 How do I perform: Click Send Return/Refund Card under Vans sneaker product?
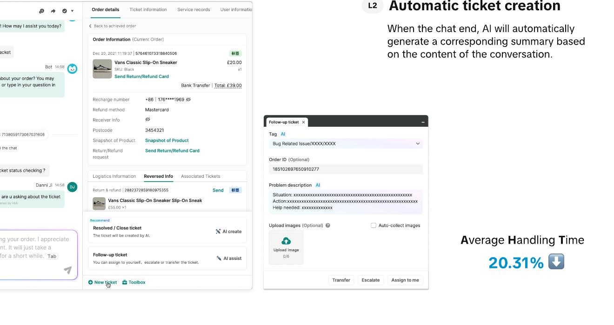141,76
